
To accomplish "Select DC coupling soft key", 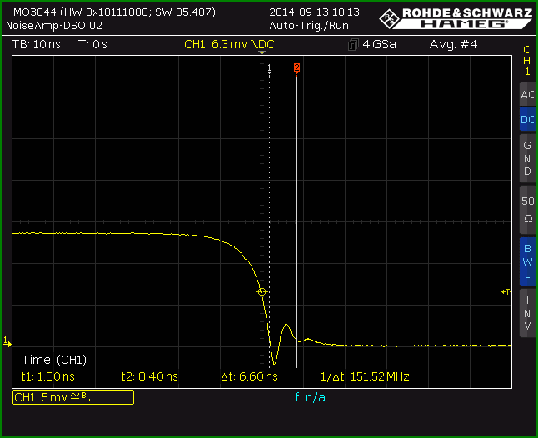I will pyautogui.click(x=527, y=119).
